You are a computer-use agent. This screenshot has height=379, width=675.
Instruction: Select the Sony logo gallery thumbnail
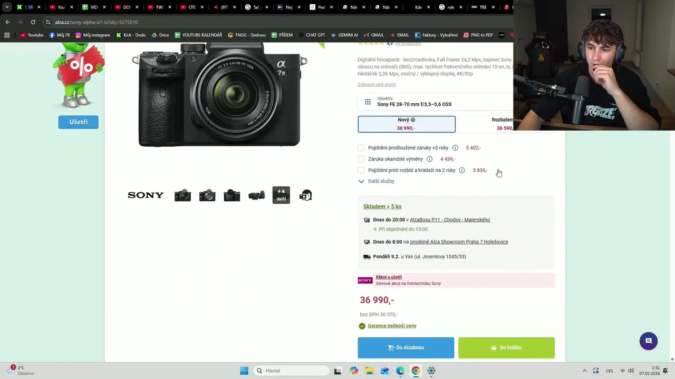point(146,195)
